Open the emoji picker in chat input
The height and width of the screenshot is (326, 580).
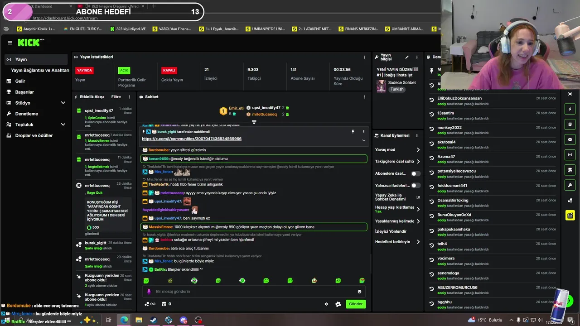click(360, 292)
